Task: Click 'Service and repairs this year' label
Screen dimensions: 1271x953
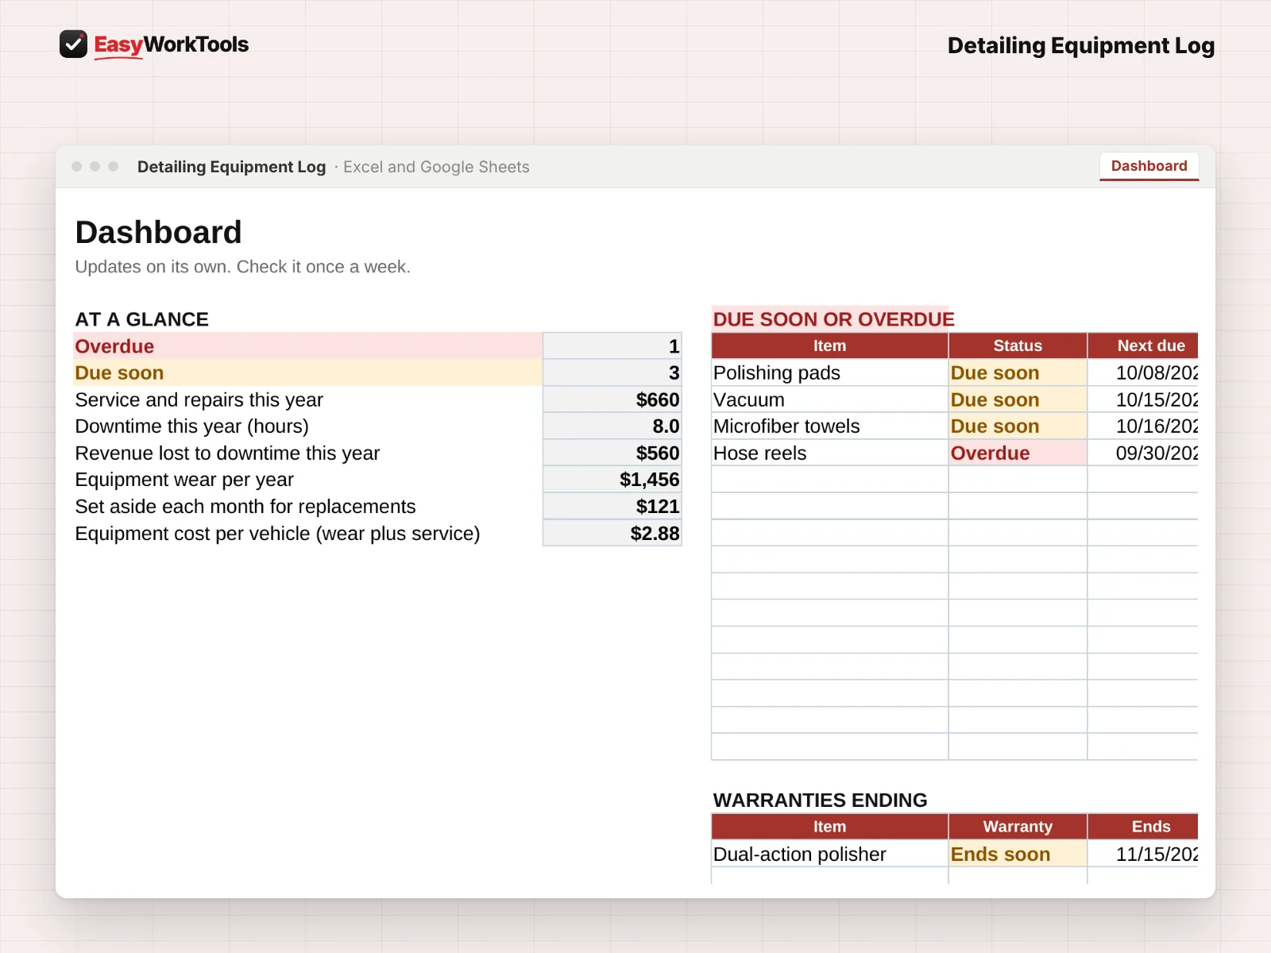Action: point(199,399)
